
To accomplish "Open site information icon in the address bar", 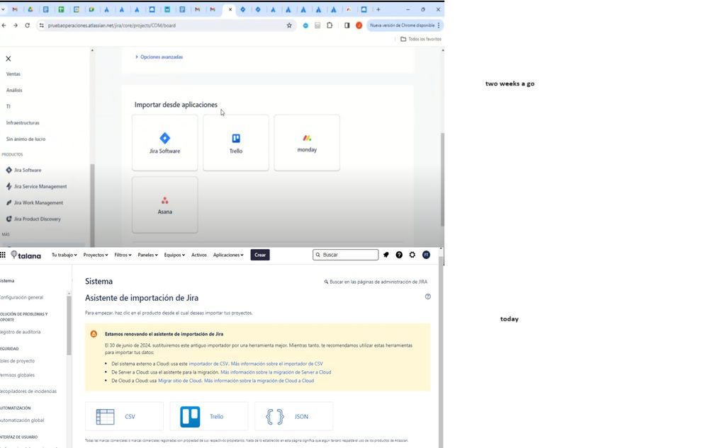I will [42, 25].
